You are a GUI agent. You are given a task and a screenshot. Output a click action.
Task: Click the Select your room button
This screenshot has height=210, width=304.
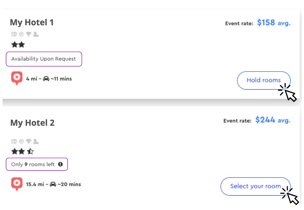[x=255, y=186]
